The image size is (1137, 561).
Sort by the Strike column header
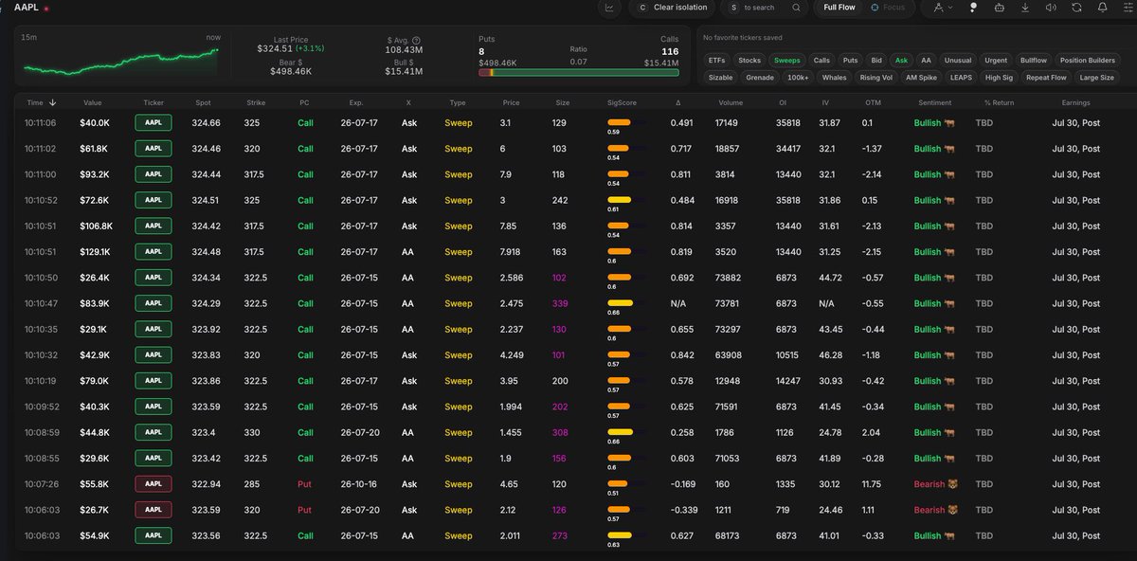click(256, 102)
